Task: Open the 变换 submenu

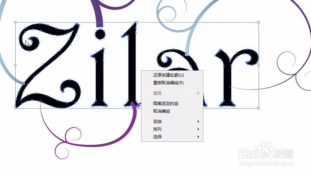Action: [x=172, y=122]
